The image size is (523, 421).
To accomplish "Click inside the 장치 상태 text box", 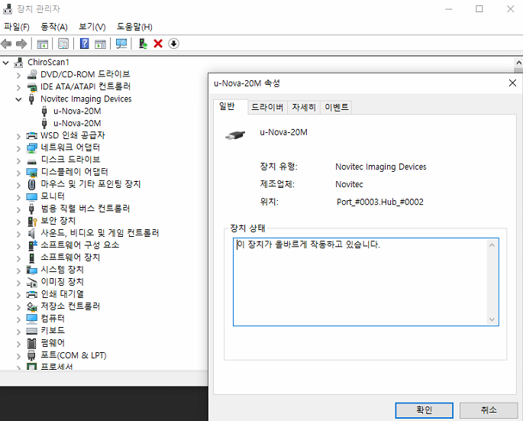I will (359, 283).
